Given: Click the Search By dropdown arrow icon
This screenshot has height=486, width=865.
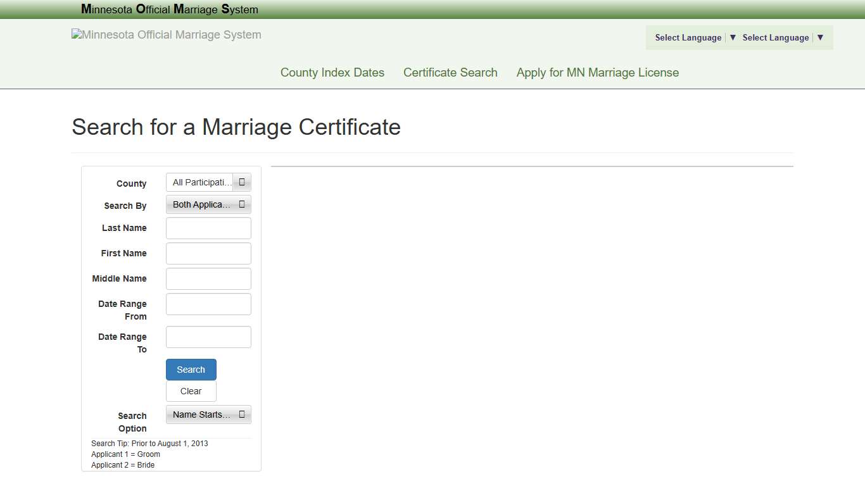Looking at the screenshot, I should (x=241, y=204).
